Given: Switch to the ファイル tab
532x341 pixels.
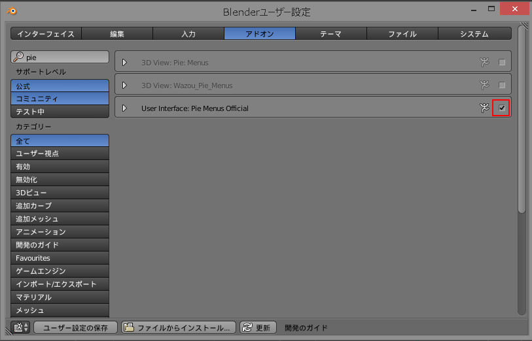Looking at the screenshot, I should (402, 33).
